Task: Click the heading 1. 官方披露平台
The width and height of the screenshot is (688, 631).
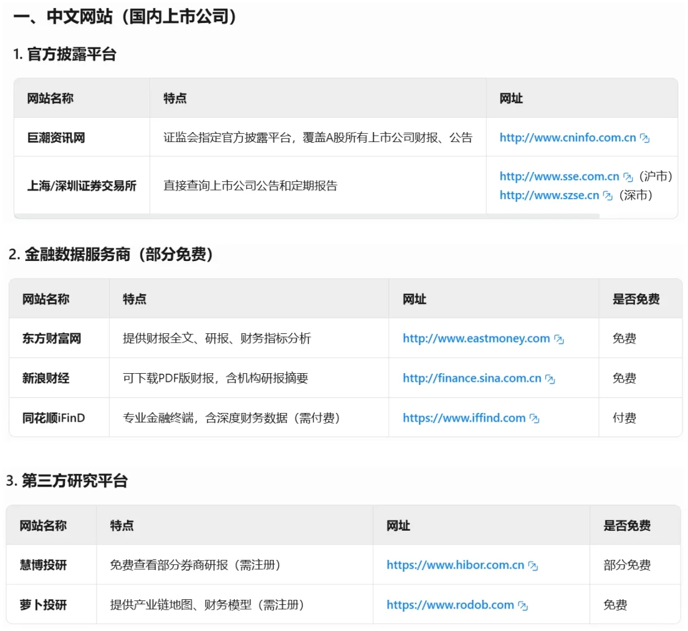Action: point(65,54)
